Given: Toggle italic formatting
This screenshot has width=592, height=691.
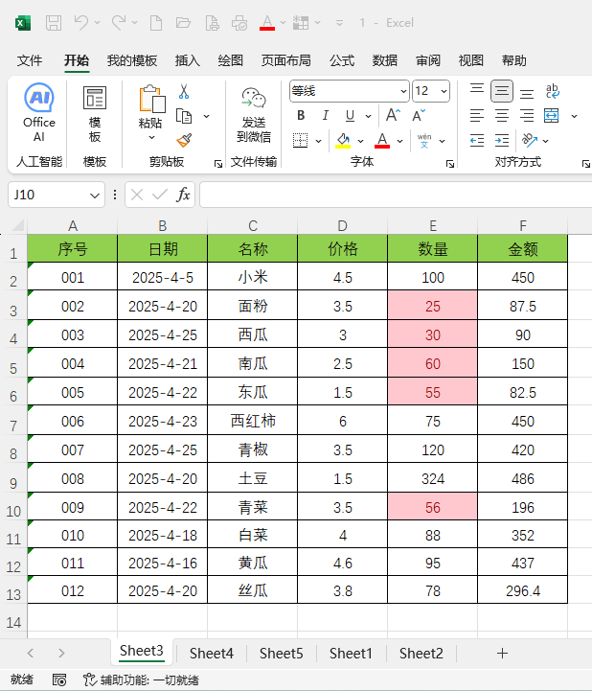Looking at the screenshot, I should (x=325, y=115).
